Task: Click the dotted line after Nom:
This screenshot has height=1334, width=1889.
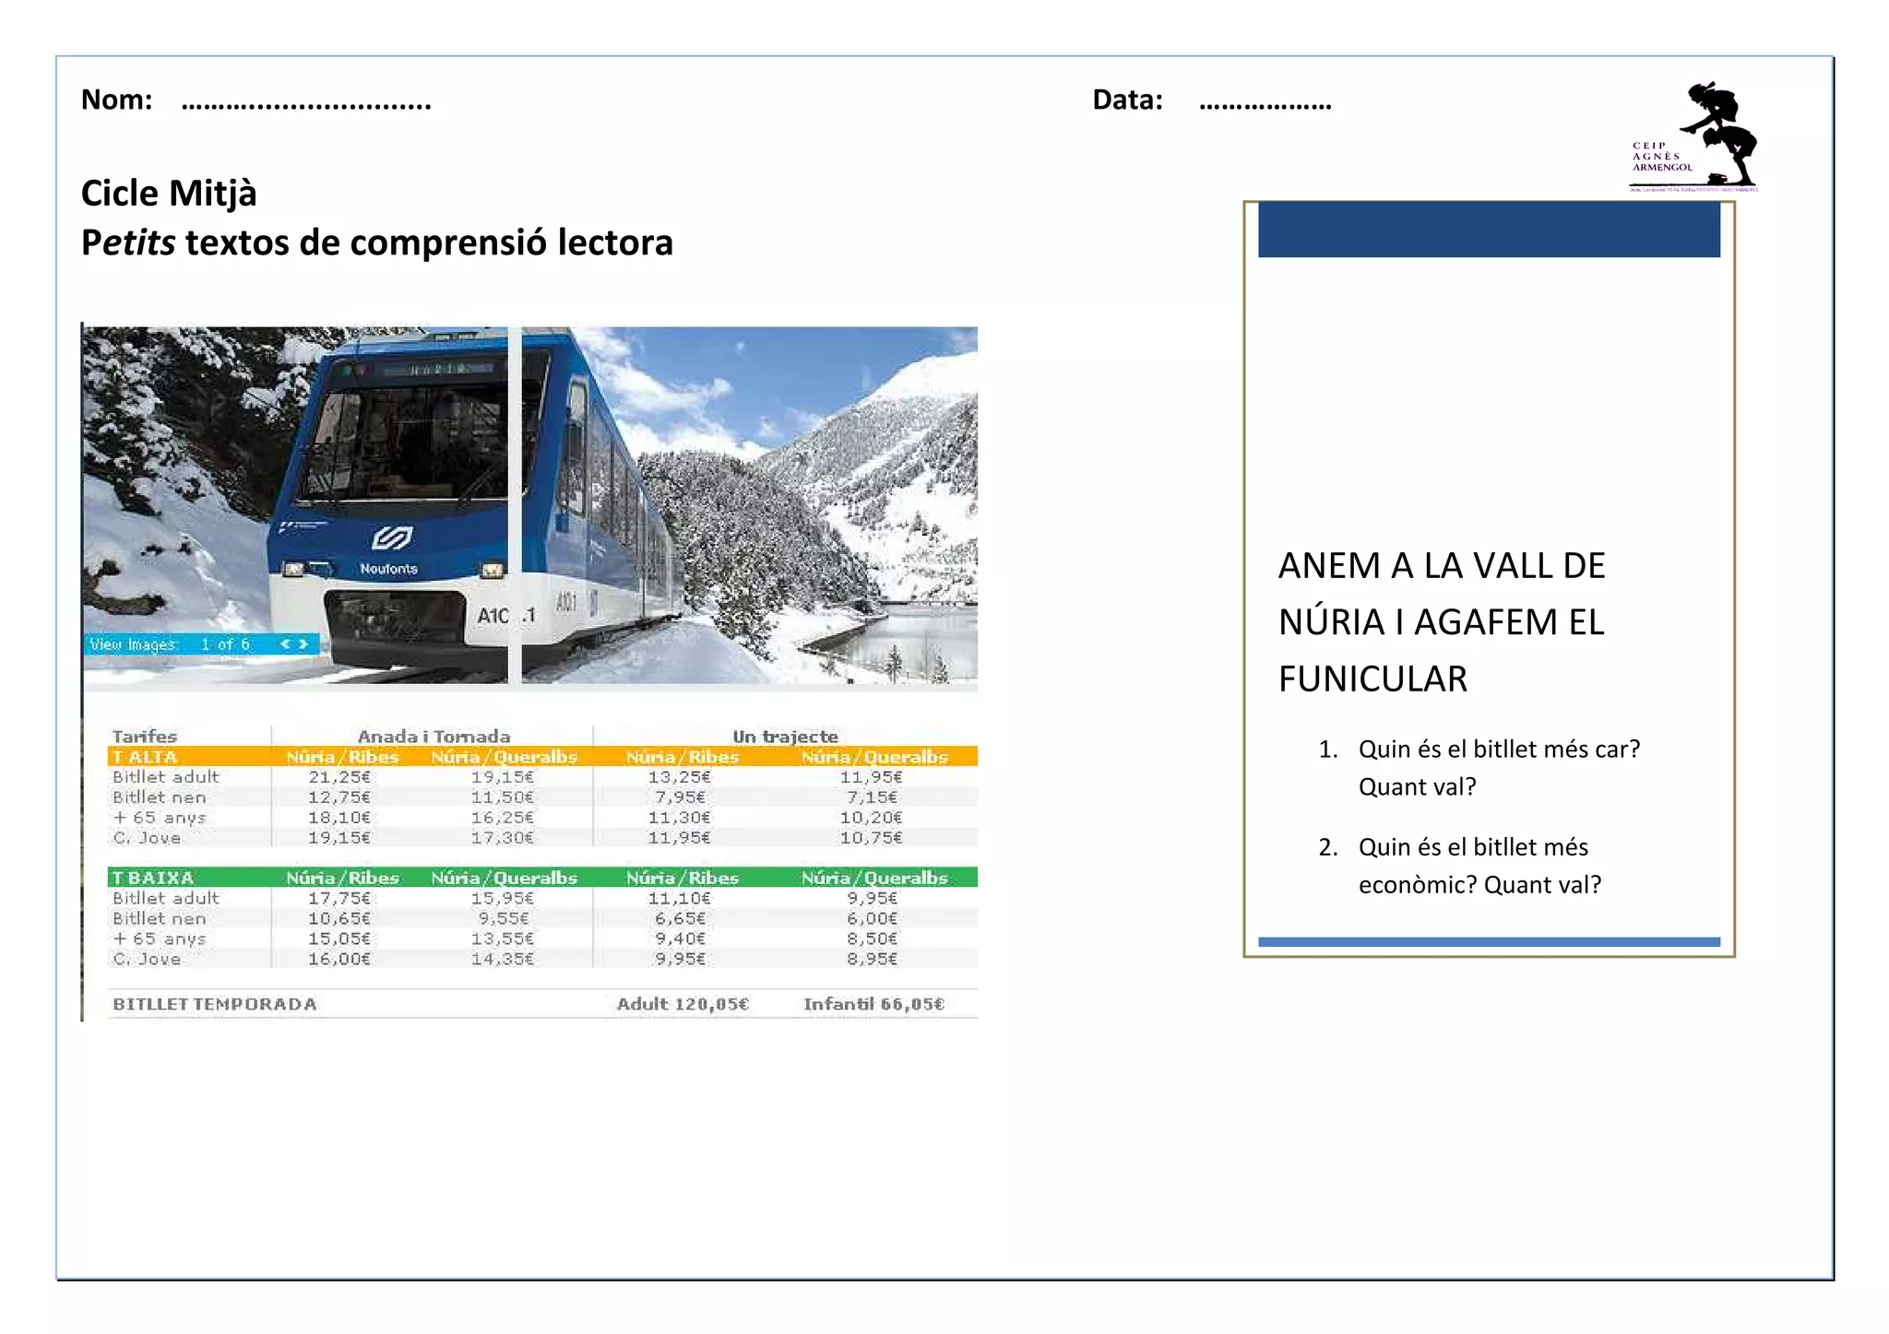Action: coord(306,102)
